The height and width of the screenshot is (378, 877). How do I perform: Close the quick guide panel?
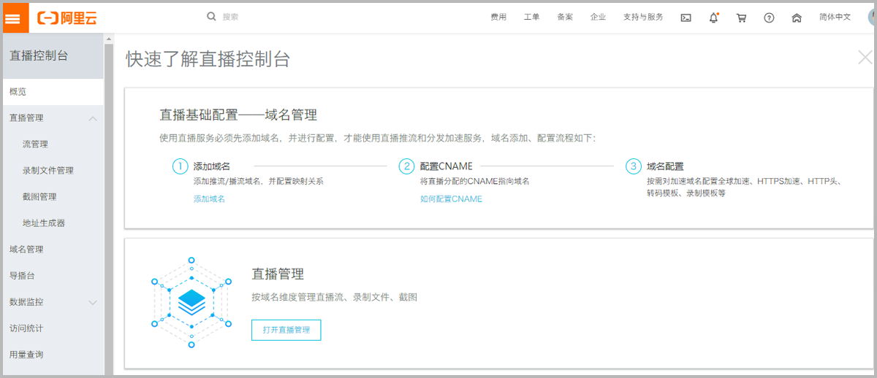[865, 57]
